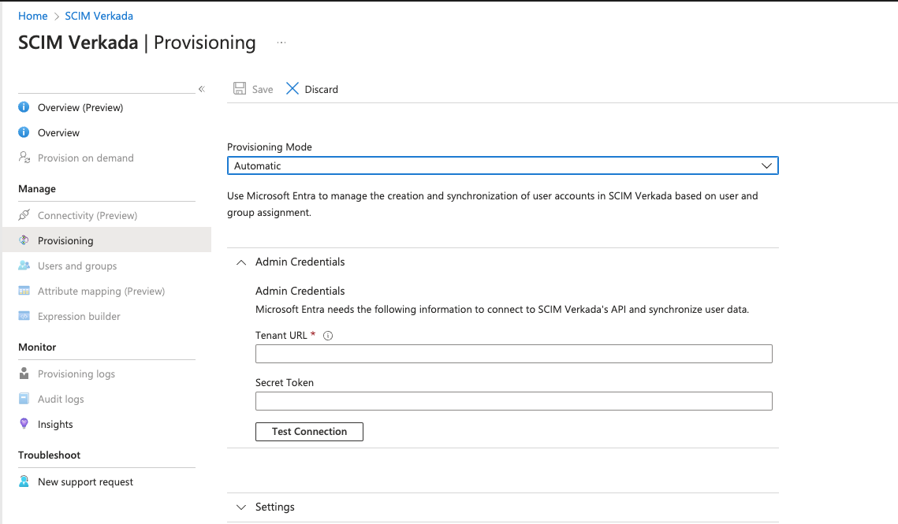Open the Provisioning Mode dropdown

coord(502,165)
